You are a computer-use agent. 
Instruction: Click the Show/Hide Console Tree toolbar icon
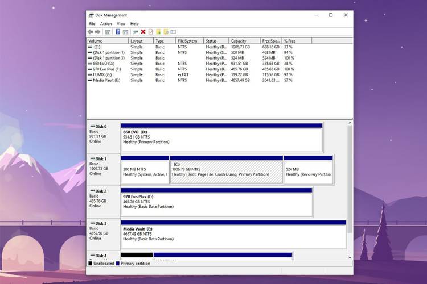pyautogui.click(x=108, y=32)
